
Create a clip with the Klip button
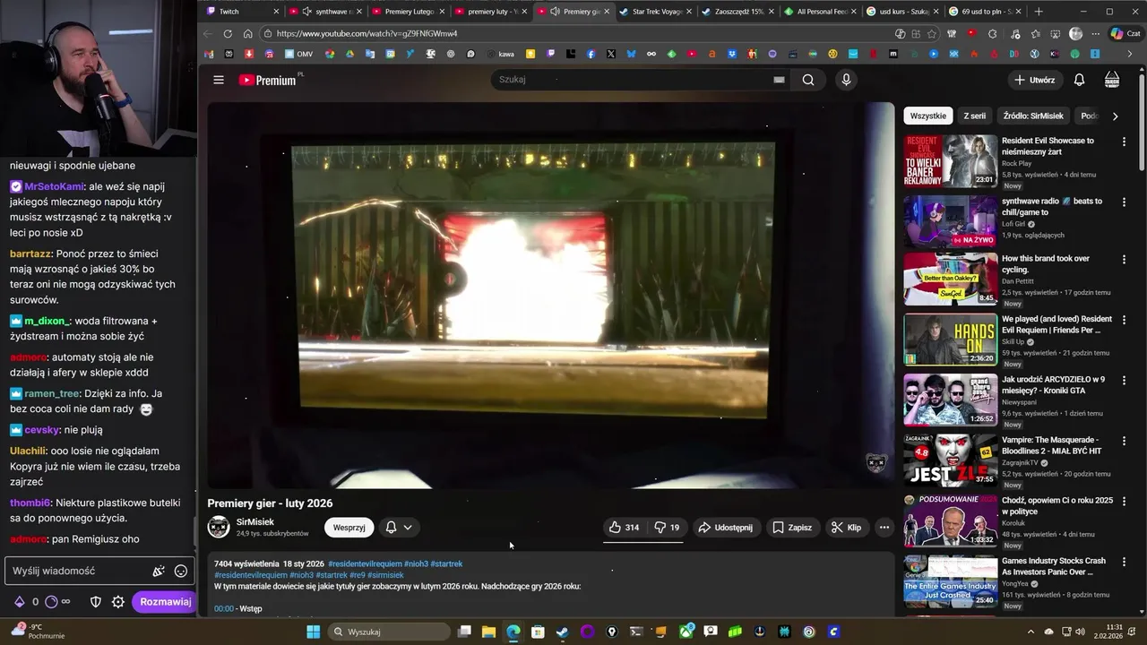pyautogui.click(x=846, y=528)
